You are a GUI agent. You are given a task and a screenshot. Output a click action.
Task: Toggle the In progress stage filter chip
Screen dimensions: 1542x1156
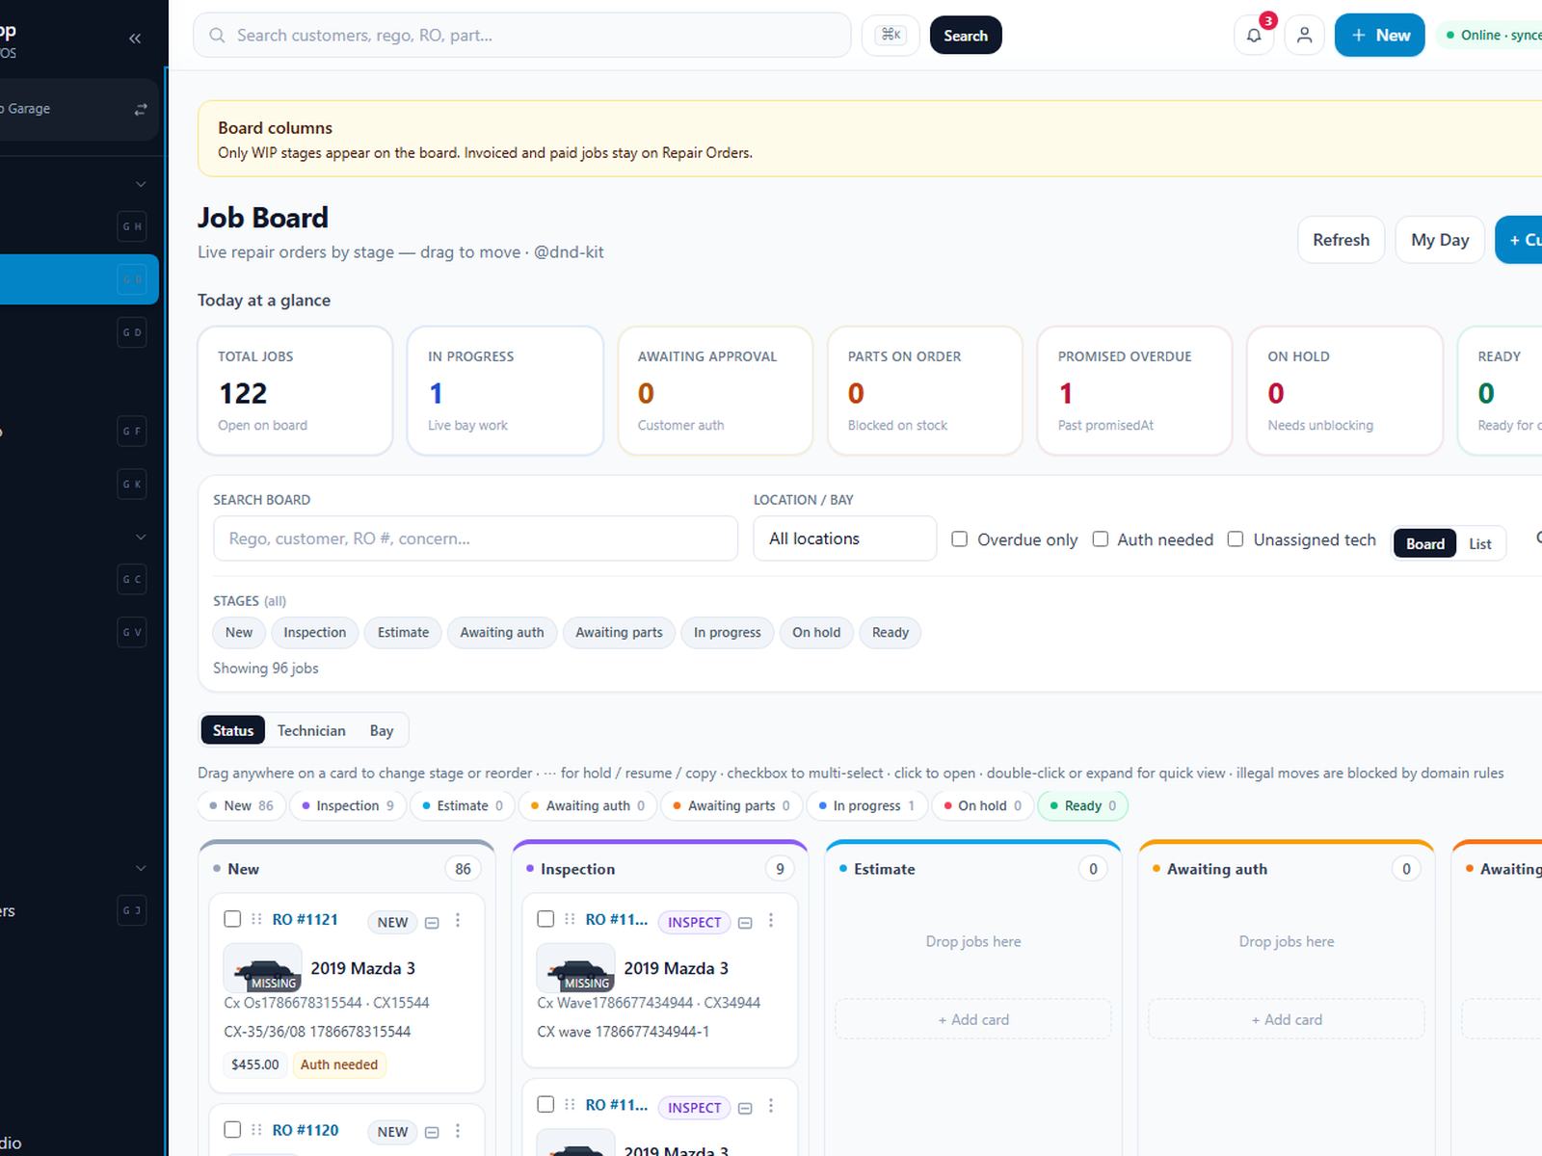(x=728, y=633)
